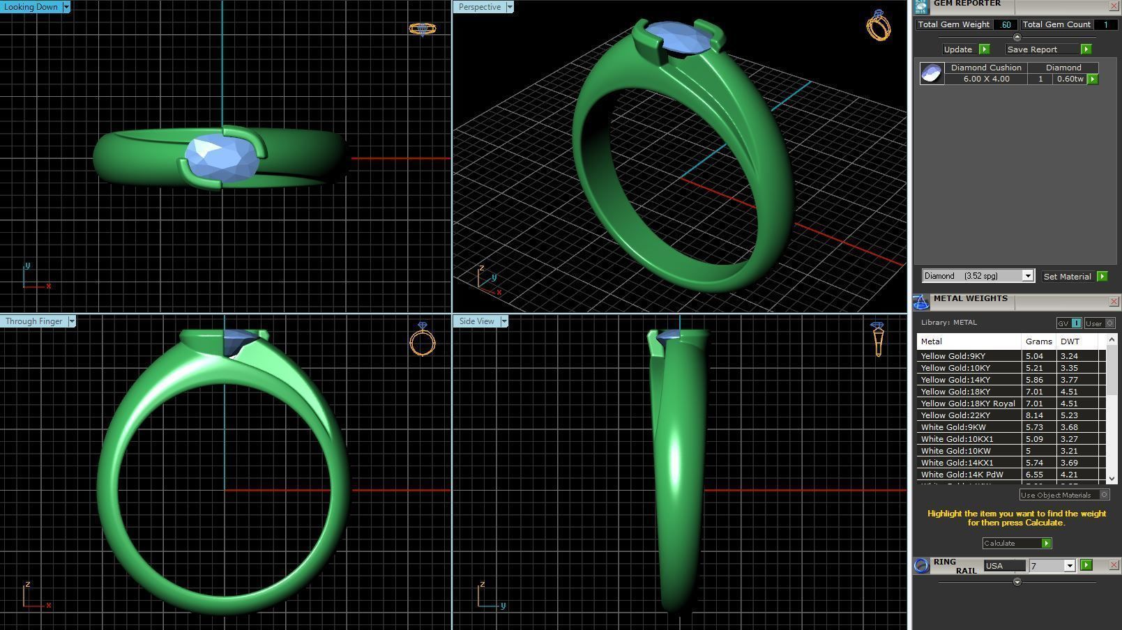1122x630 pixels.
Task: Open the Through Finger viewport dropdown
Action: pyautogui.click(x=72, y=321)
